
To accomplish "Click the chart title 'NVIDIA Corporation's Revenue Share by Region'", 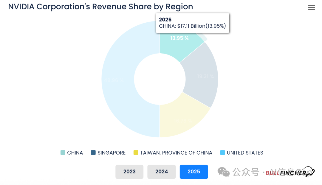I will pyautogui.click(x=101, y=7).
